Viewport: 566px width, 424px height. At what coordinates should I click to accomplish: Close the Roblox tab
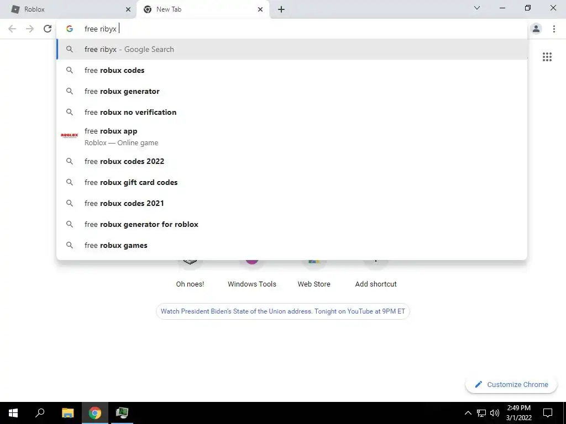(128, 9)
